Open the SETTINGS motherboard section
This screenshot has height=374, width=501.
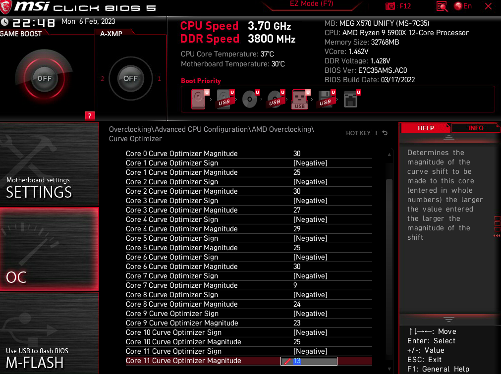click(x=49, y=164)
